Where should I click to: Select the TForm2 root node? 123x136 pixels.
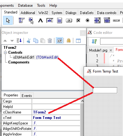click(x=10, y=48)
